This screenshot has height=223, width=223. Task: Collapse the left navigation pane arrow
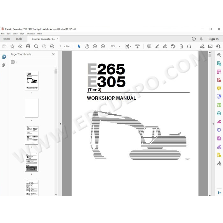point(60,124)
